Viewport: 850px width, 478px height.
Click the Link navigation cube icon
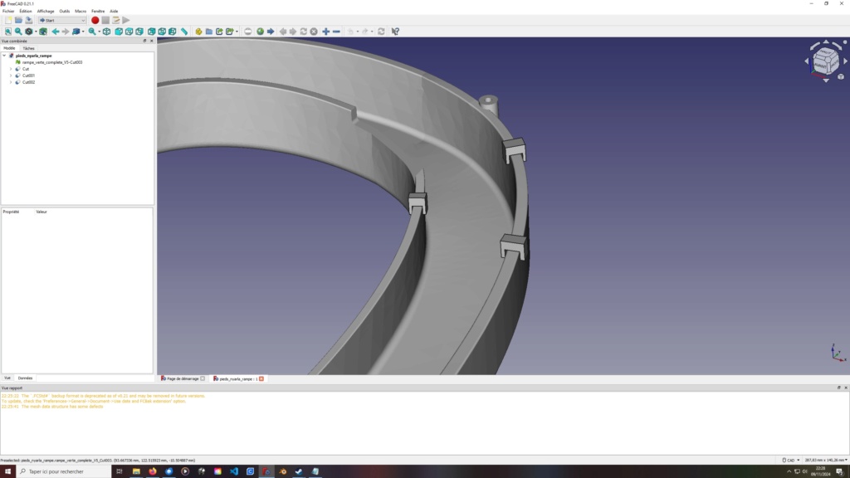click(76, 32)
